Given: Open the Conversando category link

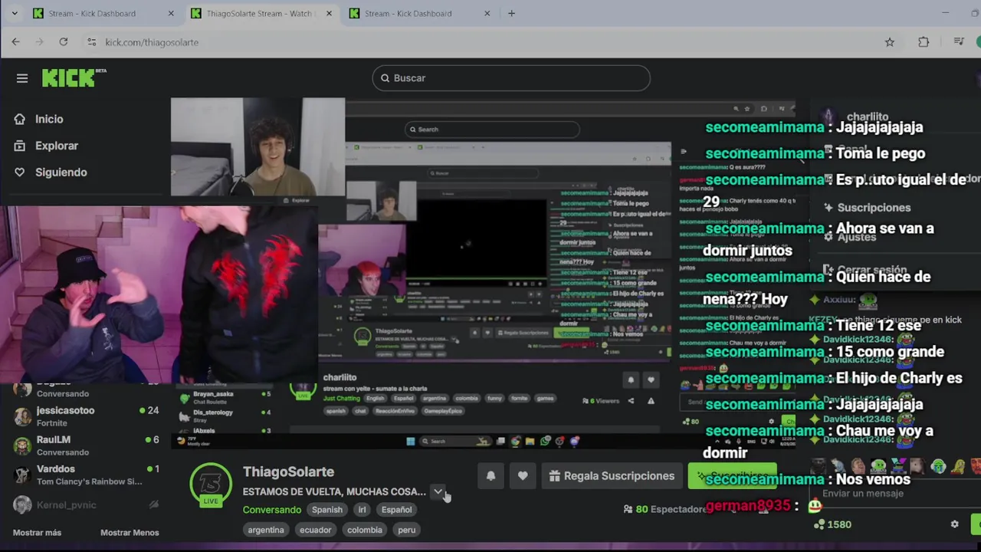Looking at the screenshot, I should pyautogui.click(x=272, y=510).
